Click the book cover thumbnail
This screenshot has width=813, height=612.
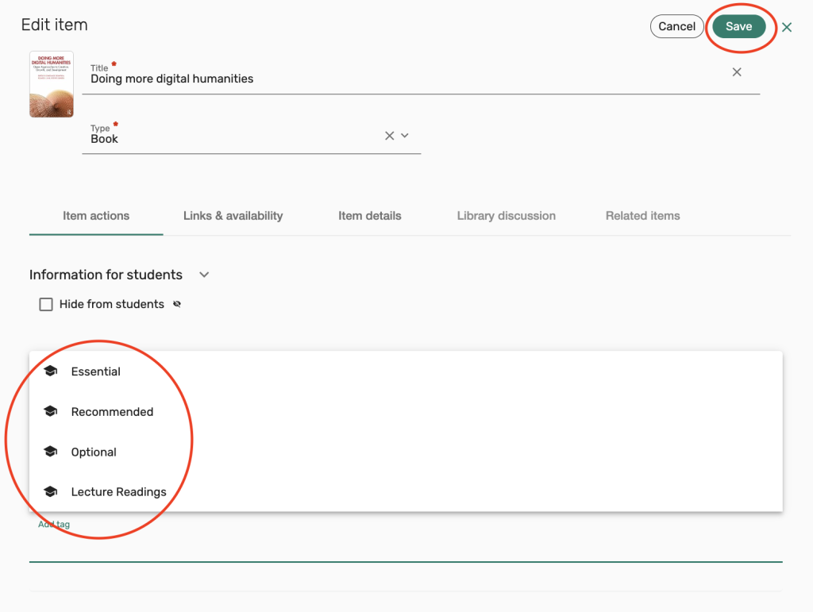click(x=52, y=84)
